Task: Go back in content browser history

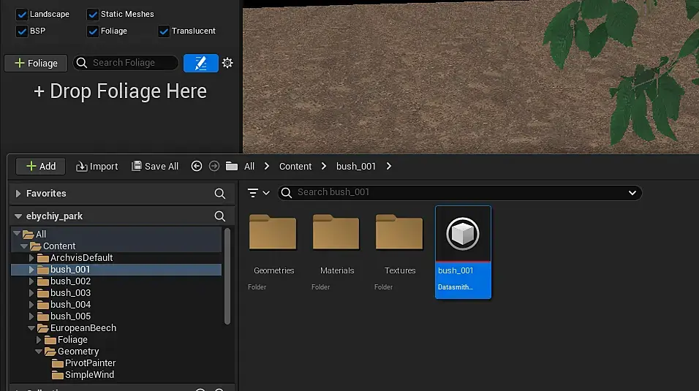Action: (196, 167)
